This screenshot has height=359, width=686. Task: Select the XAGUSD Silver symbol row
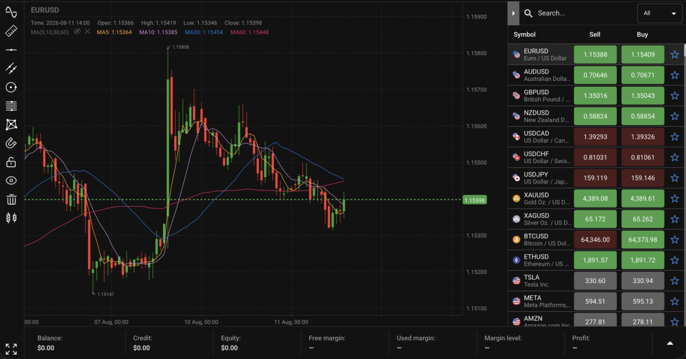[596, 219]
